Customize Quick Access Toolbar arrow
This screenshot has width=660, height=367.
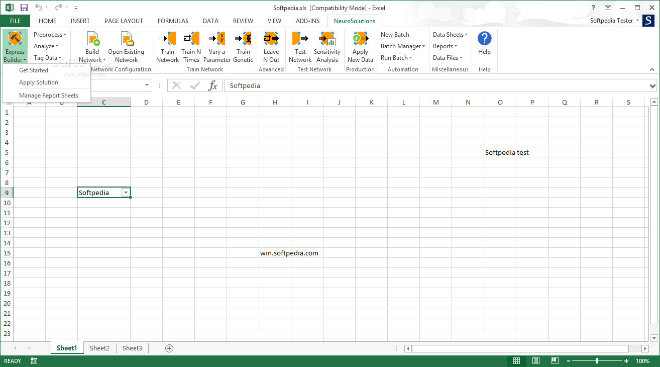coord(76,8)
